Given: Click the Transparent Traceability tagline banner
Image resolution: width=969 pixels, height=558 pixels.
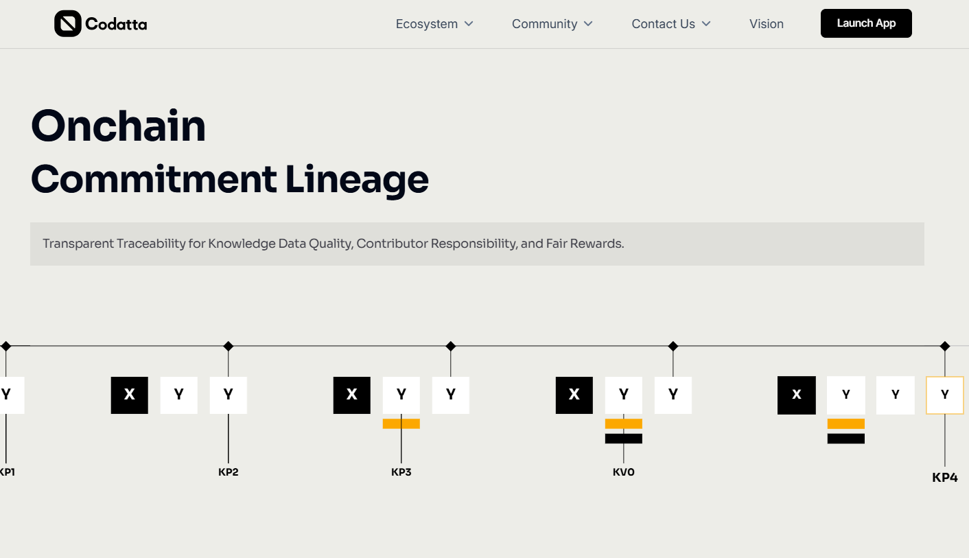Looking at the screenshot, I should (477, 244).
